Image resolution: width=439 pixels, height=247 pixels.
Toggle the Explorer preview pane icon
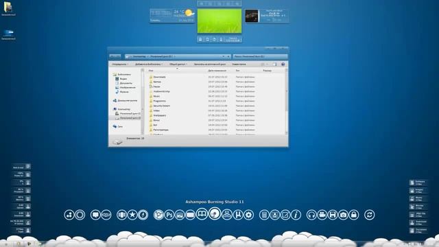tap(275, 64)
